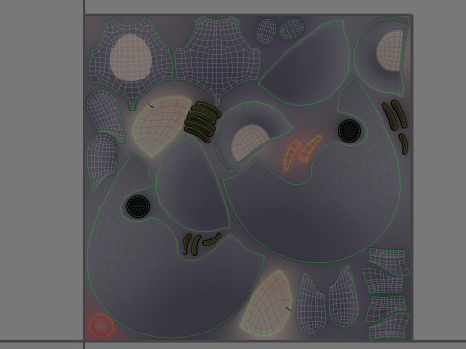Click the left orange-highlighted strip island
The height and width of the screenshot is (349, 466).
tap(292, 154)
